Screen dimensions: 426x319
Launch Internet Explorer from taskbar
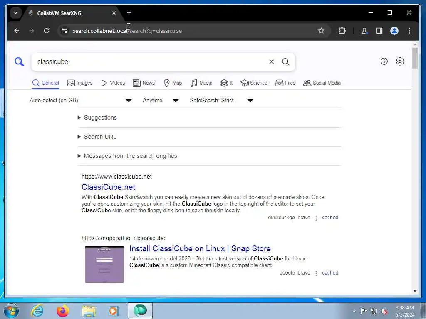pos(37,311)
